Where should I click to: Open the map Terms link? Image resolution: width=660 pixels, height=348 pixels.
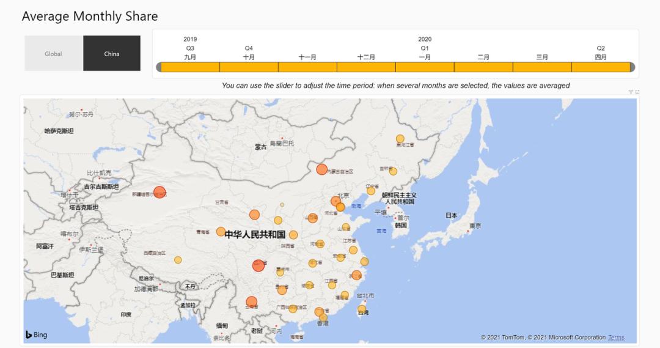click(x=616, y=338)
